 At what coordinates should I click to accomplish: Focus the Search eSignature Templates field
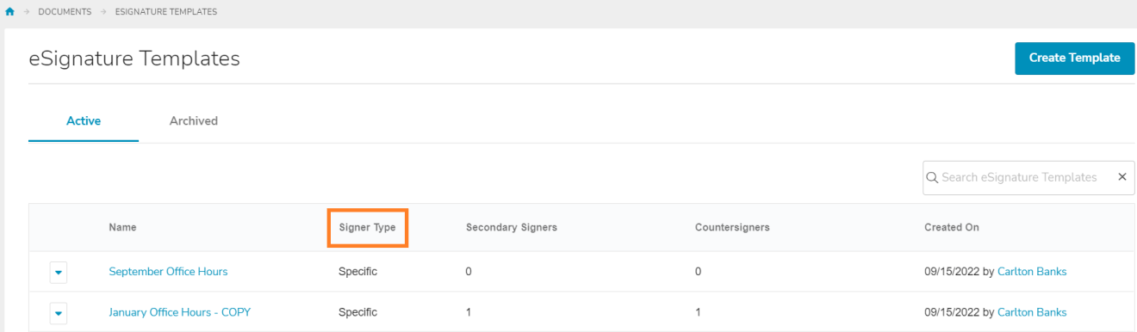click(1019, 177)
